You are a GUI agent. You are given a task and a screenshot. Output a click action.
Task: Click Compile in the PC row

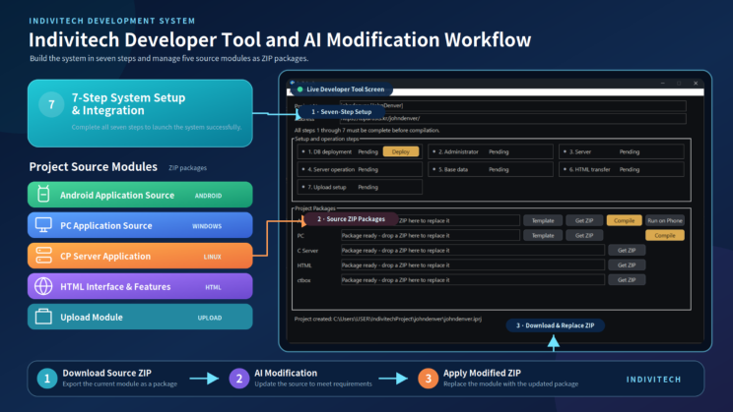665,235
